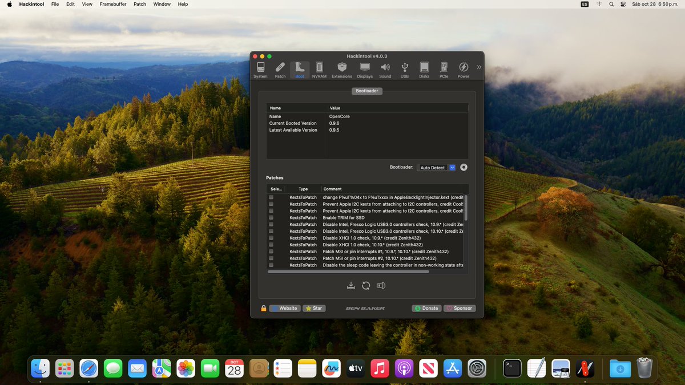Open the System tab in Hackintool
The width and height of the screenshot is (685, 385).
(x=260, y=68)
